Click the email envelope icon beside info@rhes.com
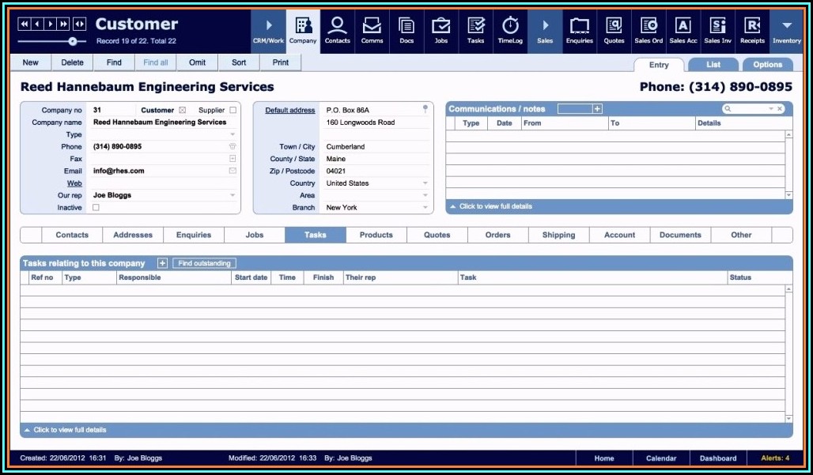813x475 pixels. pyautogui.click(x=233, y=171)
